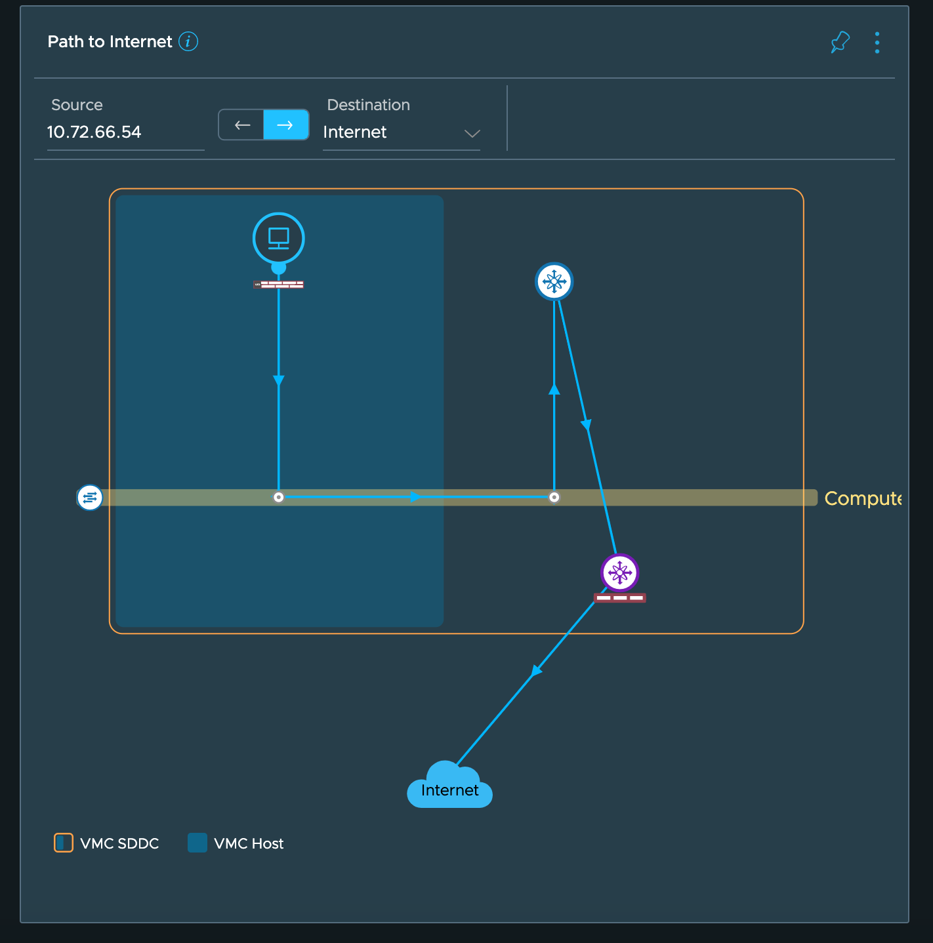
Task: Open the three-dot more options menu
Action: pyautogui.click(x=877, y=43)
